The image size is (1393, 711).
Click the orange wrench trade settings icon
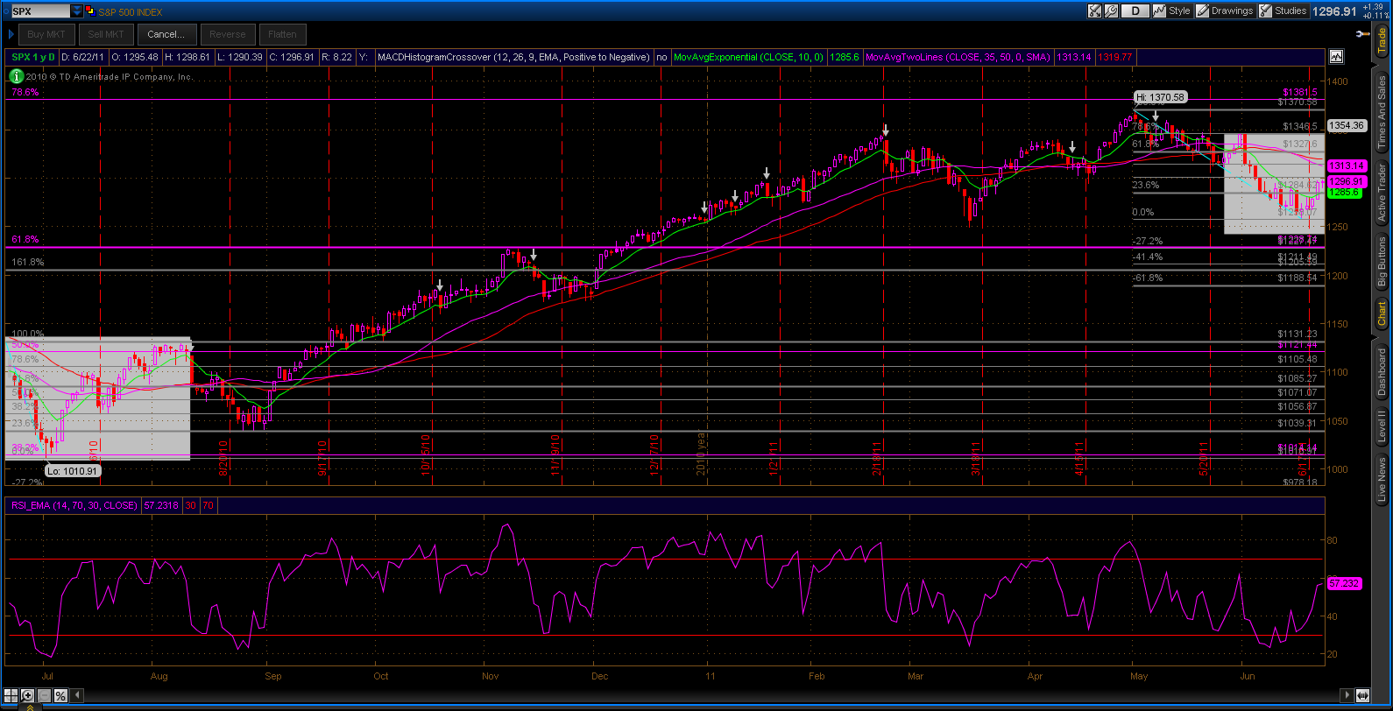[x=1362, y=34]
